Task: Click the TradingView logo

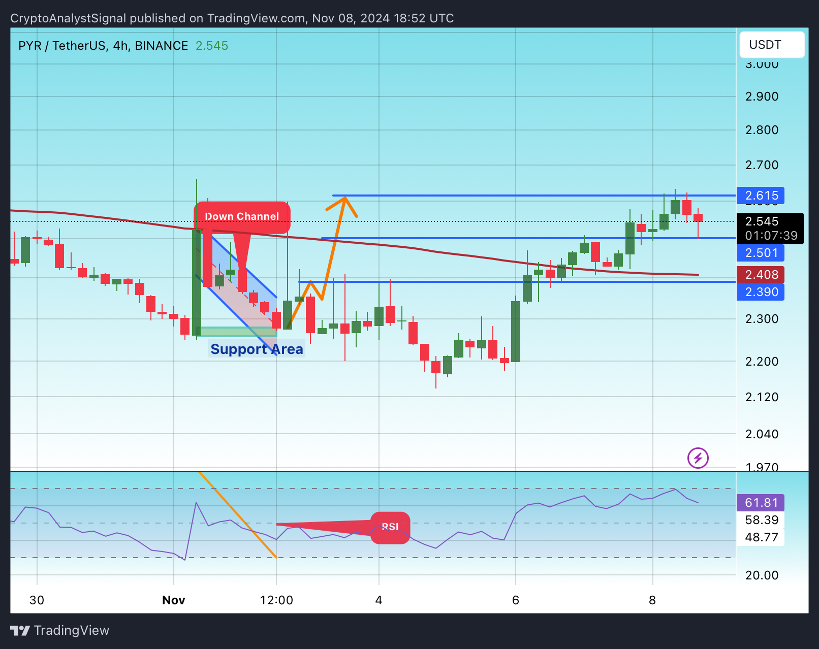Action: point(59,630)
